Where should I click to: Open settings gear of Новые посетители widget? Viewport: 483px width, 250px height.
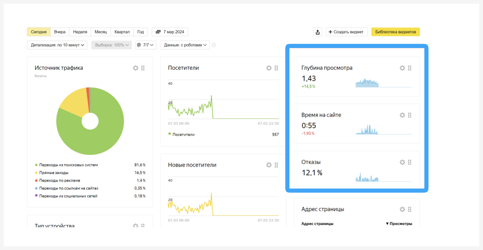pyautogui.click(x=269, y=165)
